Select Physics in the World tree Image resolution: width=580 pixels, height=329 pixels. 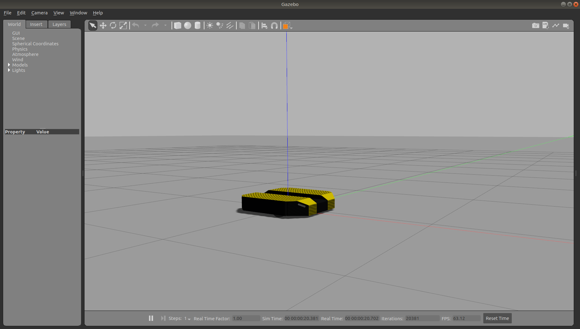[20, 49]
